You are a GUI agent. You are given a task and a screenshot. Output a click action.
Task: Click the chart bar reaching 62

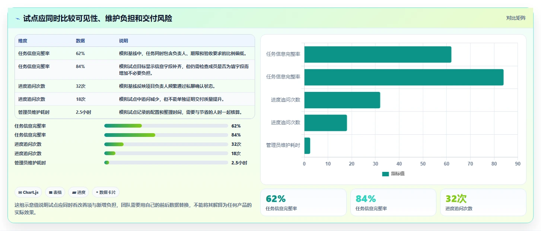pos(378,54)
